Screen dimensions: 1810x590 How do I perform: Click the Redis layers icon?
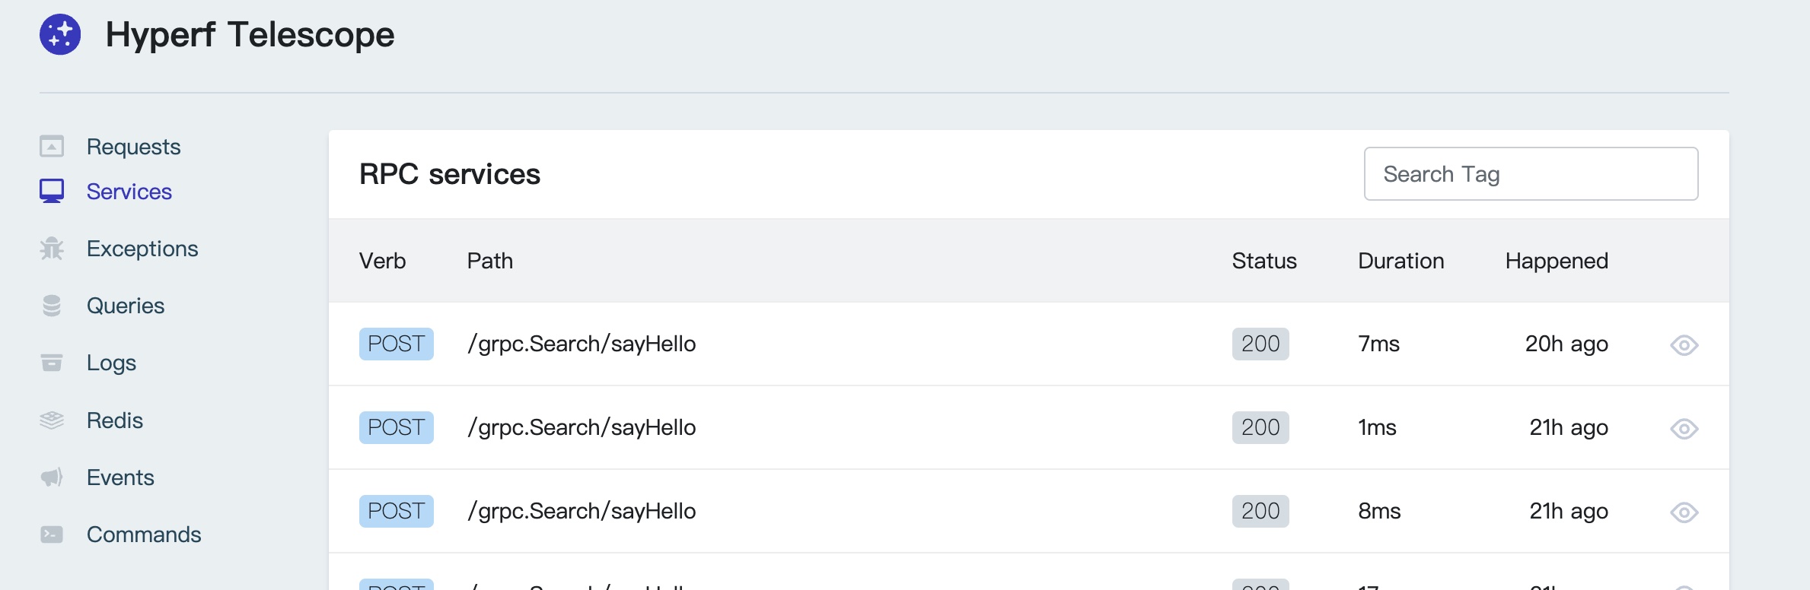[x=52, y=420]
